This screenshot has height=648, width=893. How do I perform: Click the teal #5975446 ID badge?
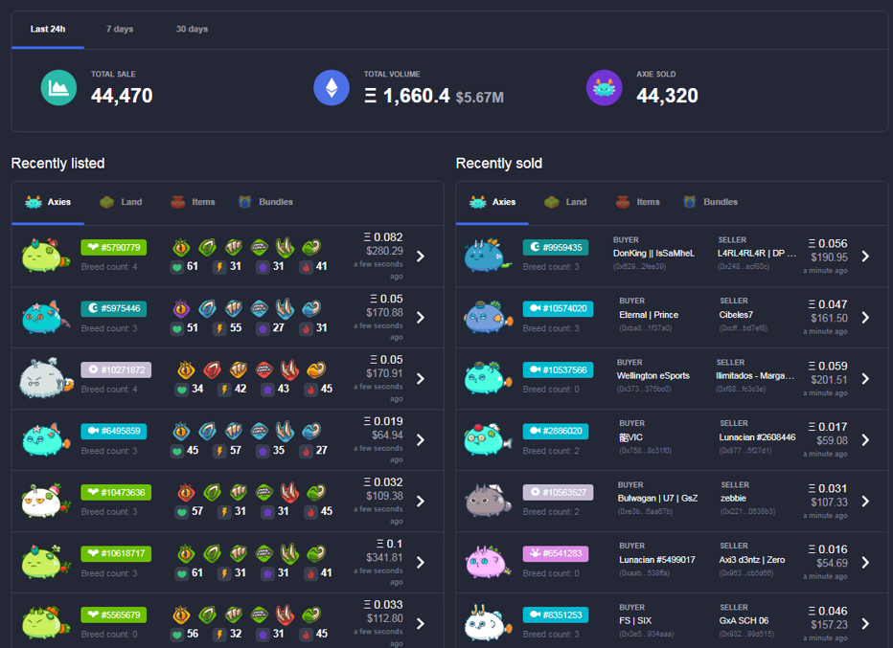pyautogui.click(x=114, y=308)
